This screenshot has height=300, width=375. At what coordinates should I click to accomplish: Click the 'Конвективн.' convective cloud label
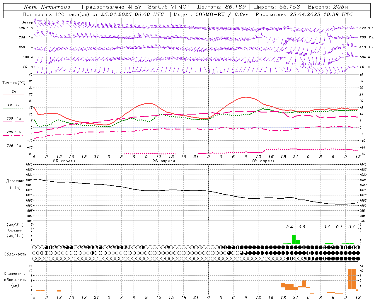(15, 274)
